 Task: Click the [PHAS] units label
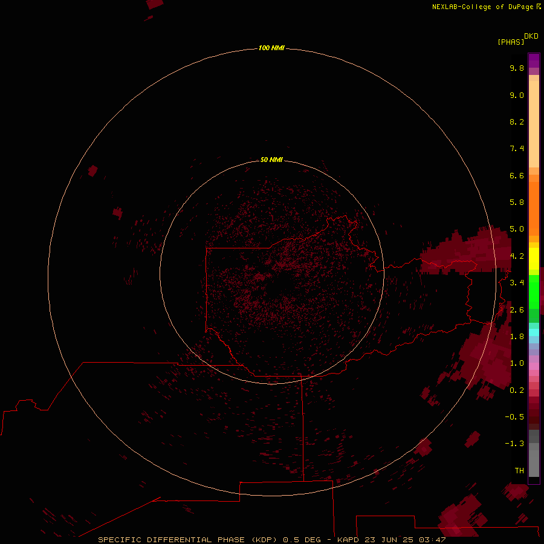click(511, 42)
